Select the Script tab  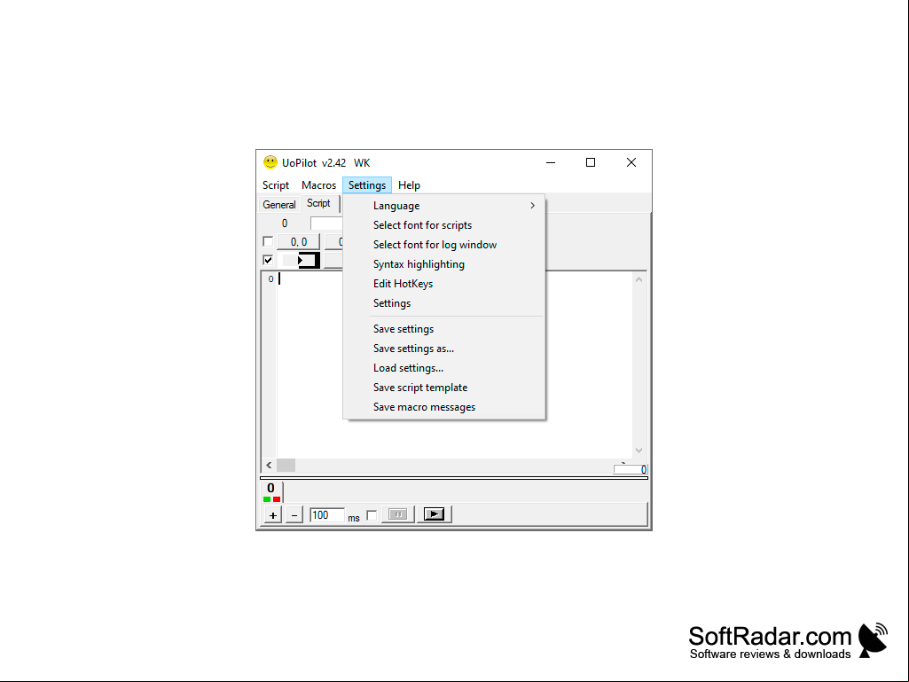coord(319,204)
